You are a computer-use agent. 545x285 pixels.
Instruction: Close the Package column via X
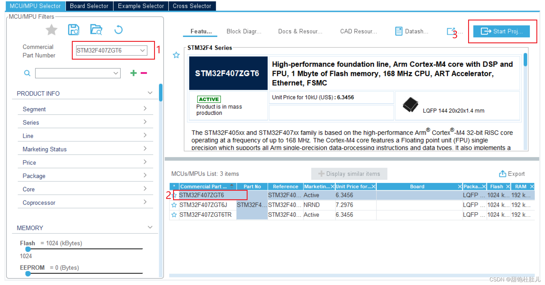point(484,187)
